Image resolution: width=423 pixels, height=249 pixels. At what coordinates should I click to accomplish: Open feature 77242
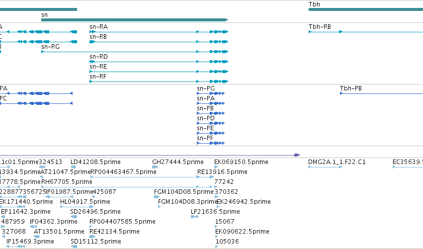(224, 182)
